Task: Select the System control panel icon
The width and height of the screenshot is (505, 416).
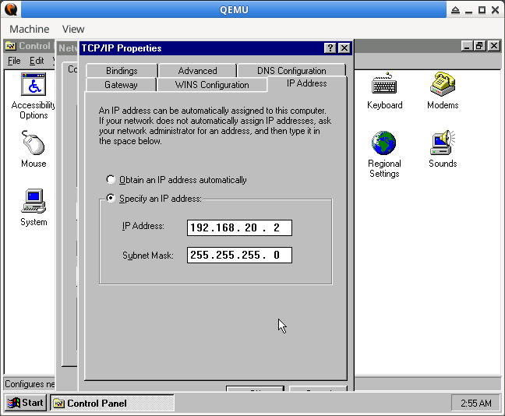Action: (x=34, y=201)
